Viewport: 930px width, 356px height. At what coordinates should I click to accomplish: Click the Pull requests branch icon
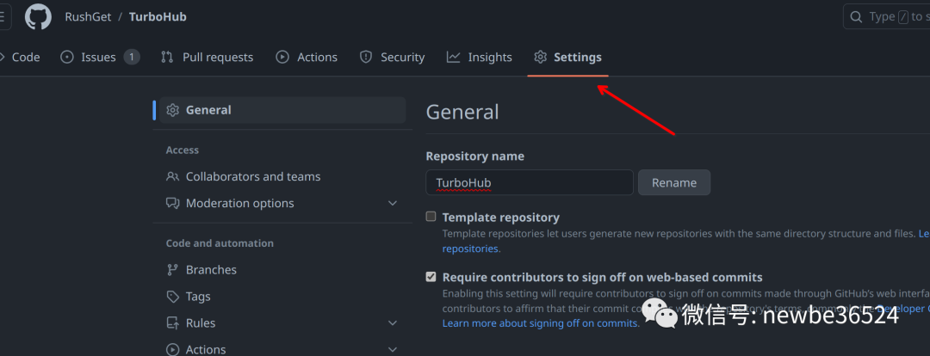167,58
